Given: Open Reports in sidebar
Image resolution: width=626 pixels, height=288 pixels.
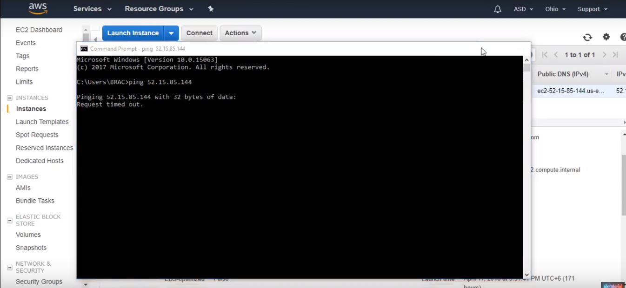Looking at the screenshot, I should tap(27, 69).
